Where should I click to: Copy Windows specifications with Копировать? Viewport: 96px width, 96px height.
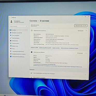(x=80, y=53)
